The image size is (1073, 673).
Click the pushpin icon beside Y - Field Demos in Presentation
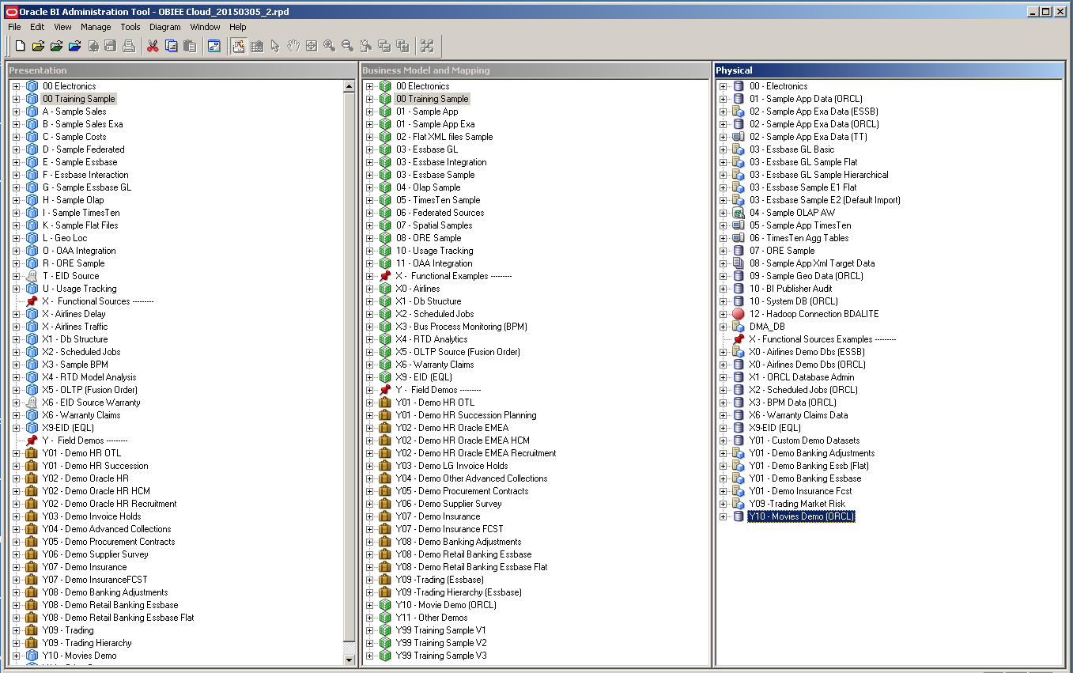(x=32, y=440)
